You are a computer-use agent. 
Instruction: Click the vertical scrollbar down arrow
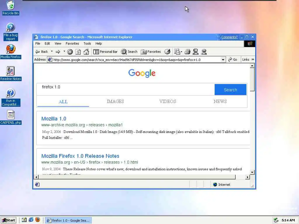coord(252,172)
